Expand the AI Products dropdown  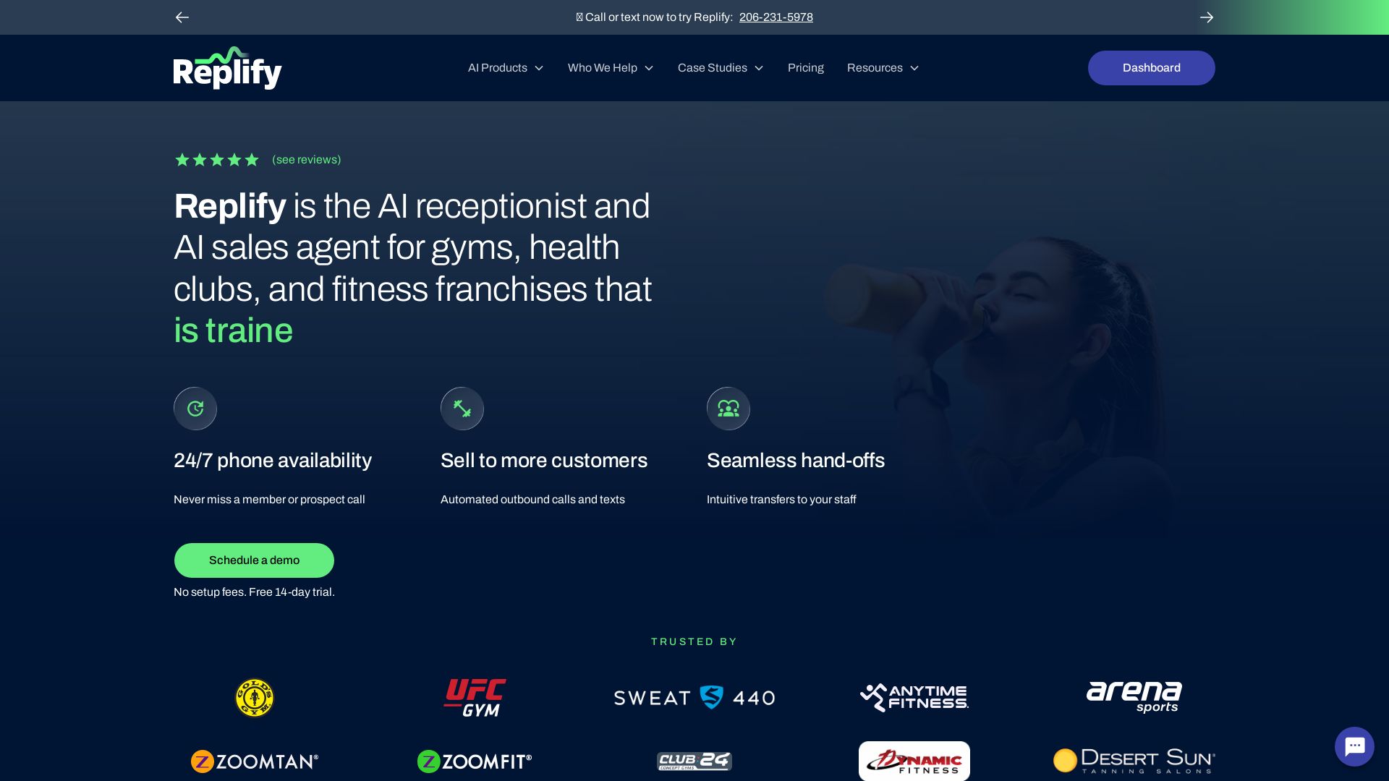[506, 68]
